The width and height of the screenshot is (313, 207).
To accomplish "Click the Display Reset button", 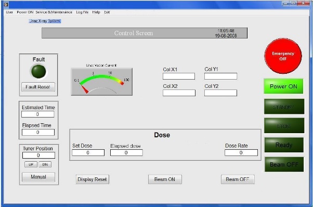I will pyautogui.click(x=92, y=179).
